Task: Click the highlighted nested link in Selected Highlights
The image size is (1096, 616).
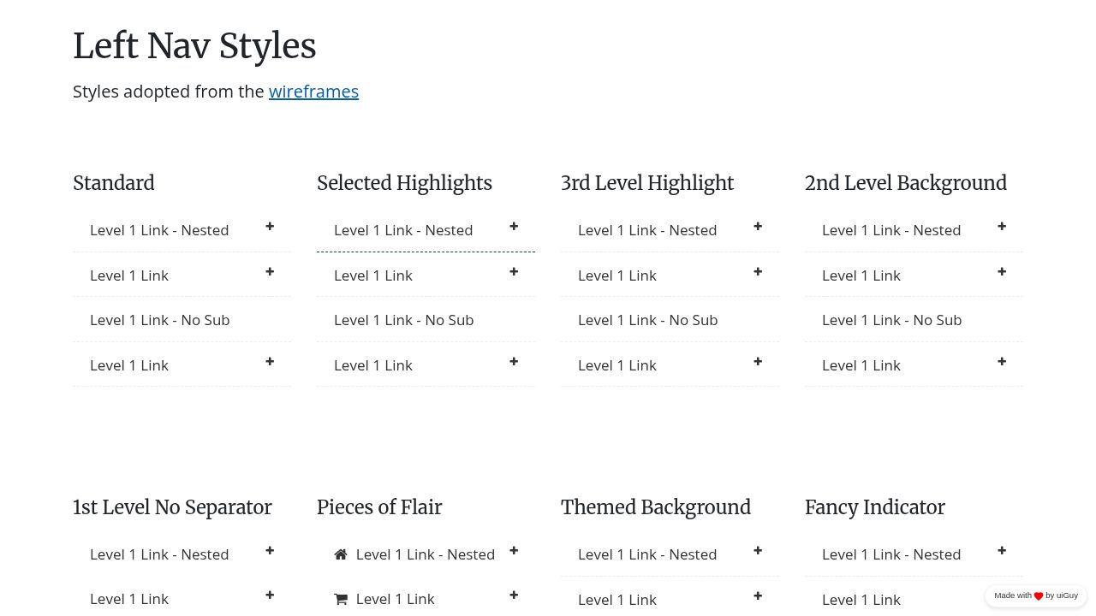Action: tap(403, 230)
